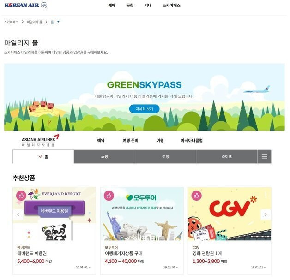The width and height of the screenshot is (290, 280).
Task: Click thumbs-up badge on Everland card
Action: coord(21,195)
